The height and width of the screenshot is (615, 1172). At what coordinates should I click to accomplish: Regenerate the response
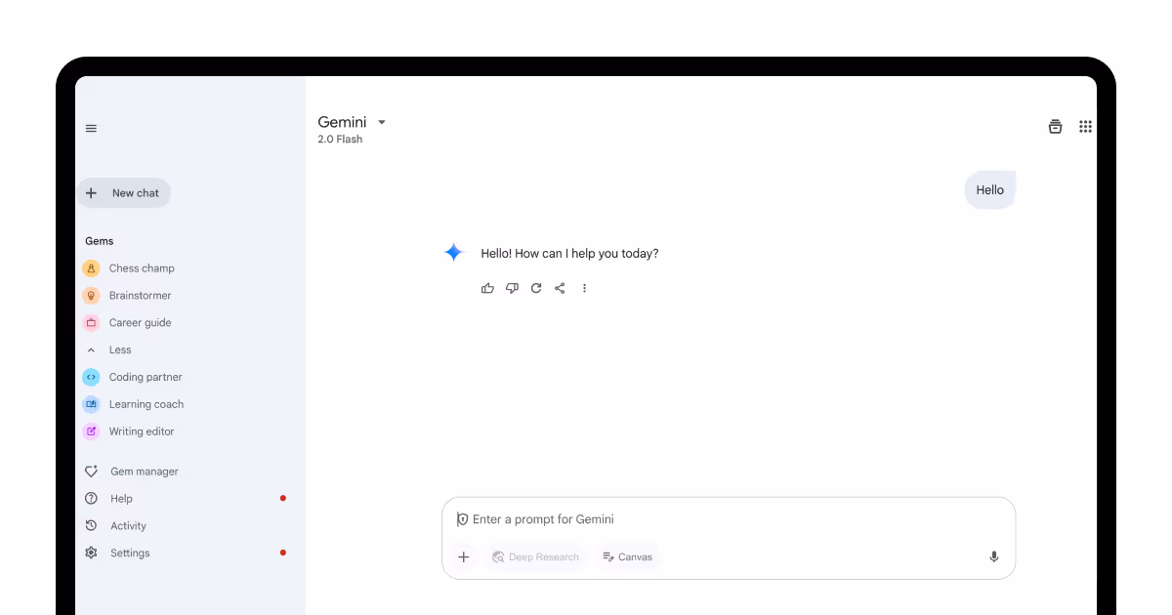(x=536, y=288)
